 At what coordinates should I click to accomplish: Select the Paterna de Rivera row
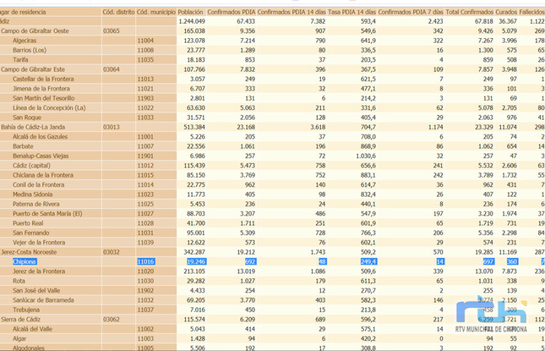click(x=272, y=204)
